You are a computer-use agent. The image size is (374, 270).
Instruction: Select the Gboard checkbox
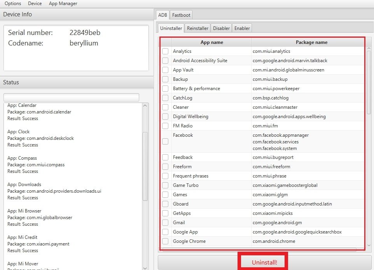click(x=165, y=204)
